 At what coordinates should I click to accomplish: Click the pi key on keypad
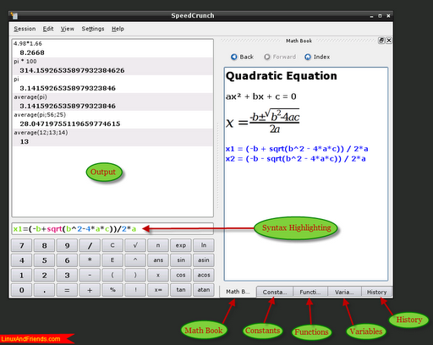(x=158, y=245)
